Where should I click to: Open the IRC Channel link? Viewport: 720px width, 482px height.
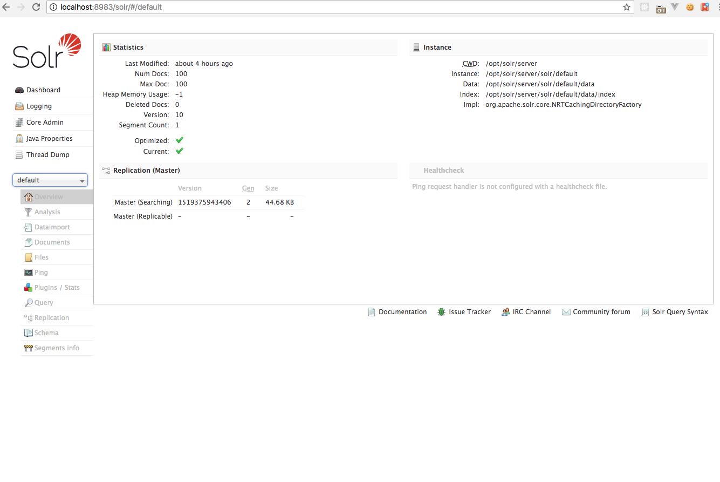tap(531, 312)
